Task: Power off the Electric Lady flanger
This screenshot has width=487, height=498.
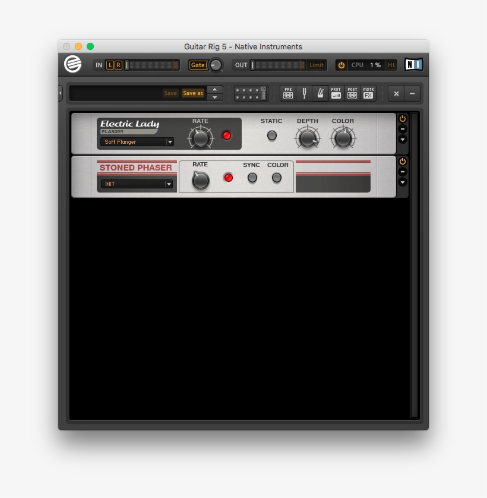Action: click(402, 118)
